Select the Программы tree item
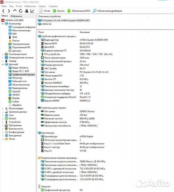 tap(13, 126)
